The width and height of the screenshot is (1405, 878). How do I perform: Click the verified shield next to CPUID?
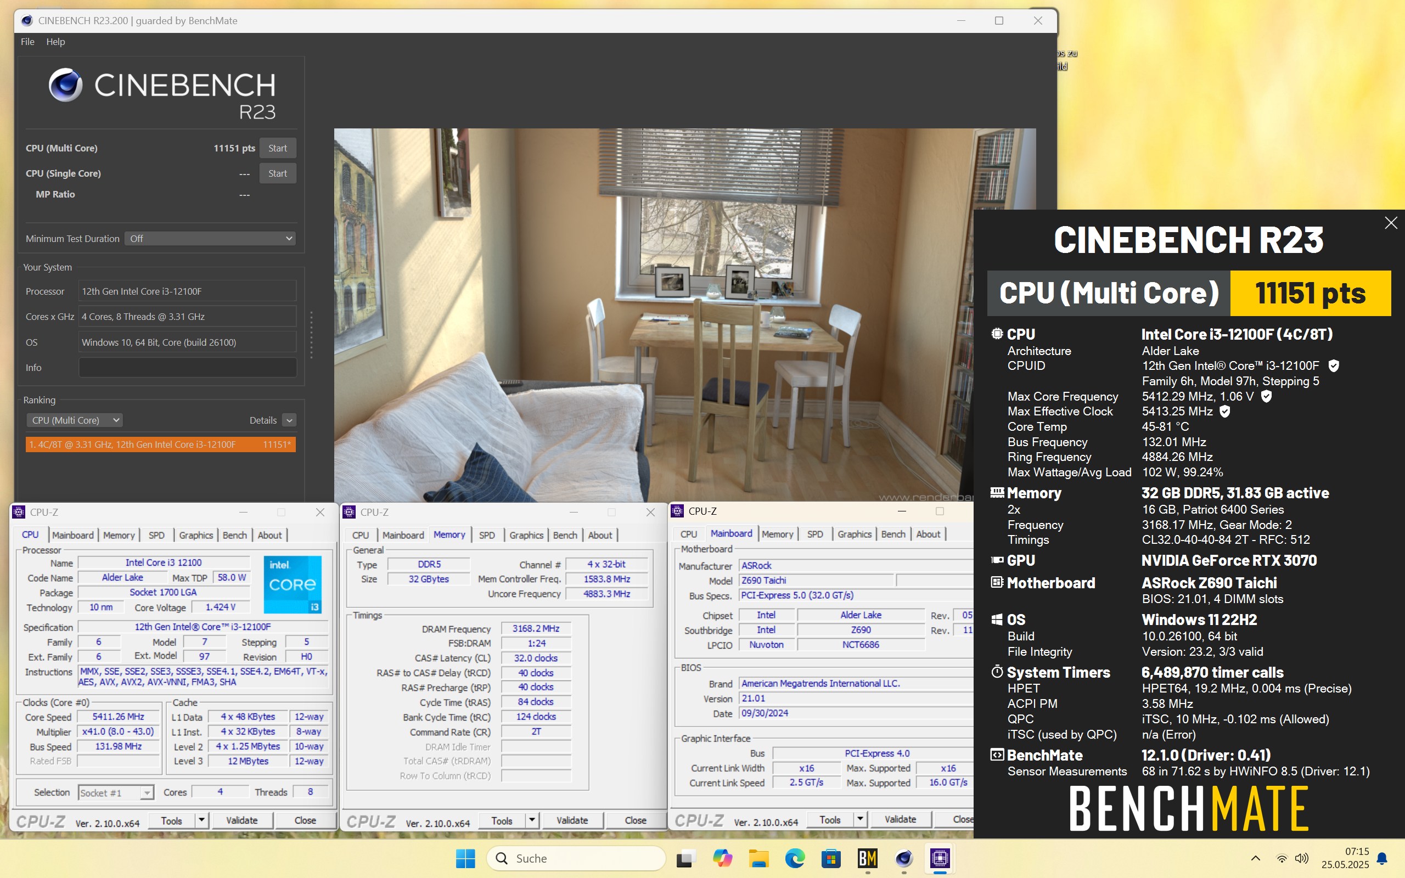pyautogui.click(x=1334, y=366)
